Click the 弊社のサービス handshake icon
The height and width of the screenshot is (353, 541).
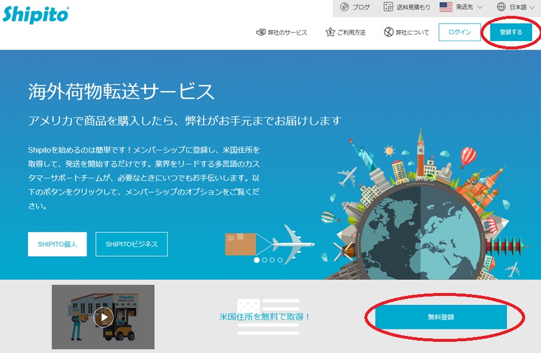(261, 32)
